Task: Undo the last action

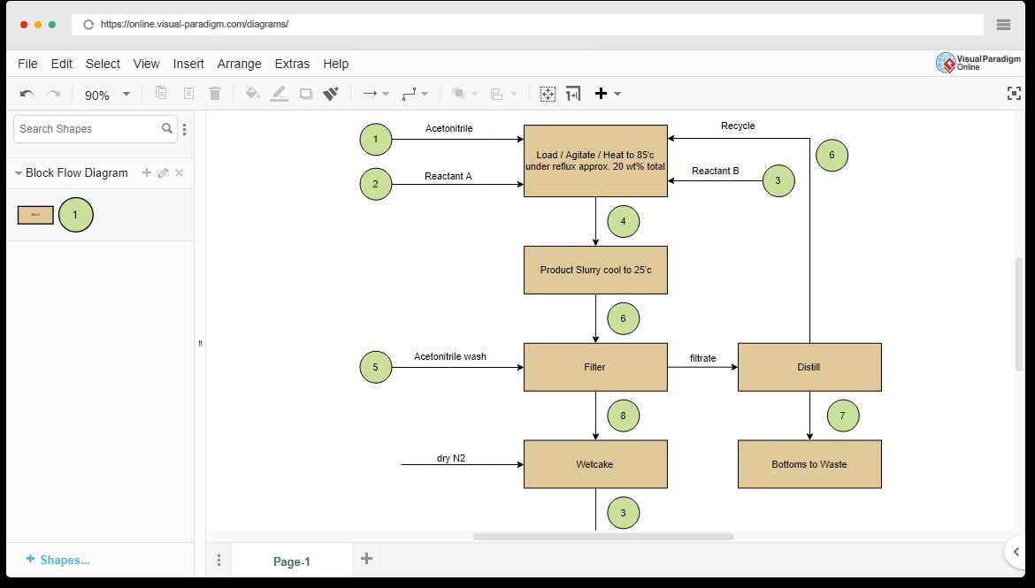Action: point(27,94)
